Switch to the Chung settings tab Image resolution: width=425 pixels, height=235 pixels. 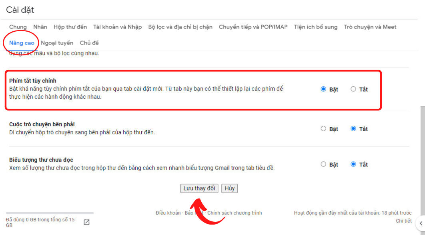point(18,27)
